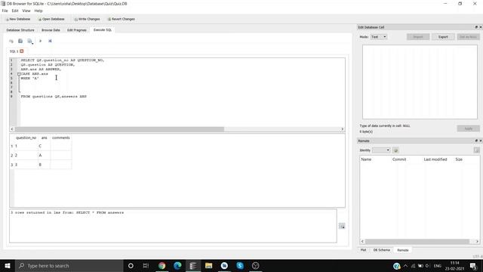This screenshot has height=272, width=483.
Task: Click the Set as NULL button
Action: 468,37
